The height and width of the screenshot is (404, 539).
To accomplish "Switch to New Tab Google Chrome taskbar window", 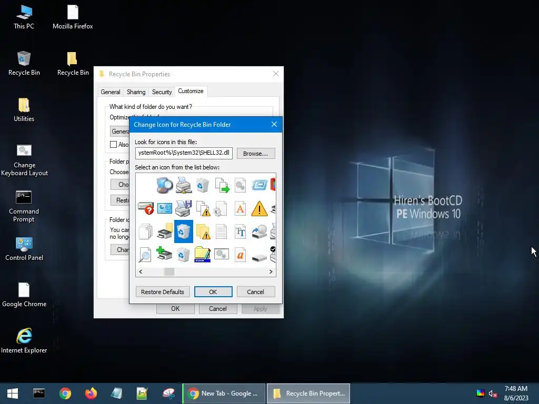I will [x=224, y=393].
